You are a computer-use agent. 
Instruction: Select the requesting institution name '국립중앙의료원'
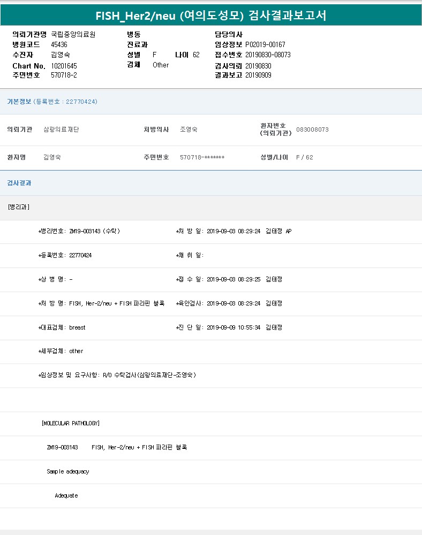click(x=73, y=34)
